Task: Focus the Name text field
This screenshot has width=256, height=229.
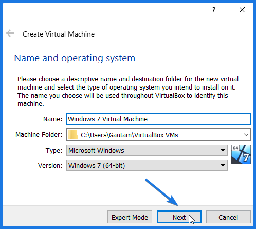Action: [x=158, y=119]
